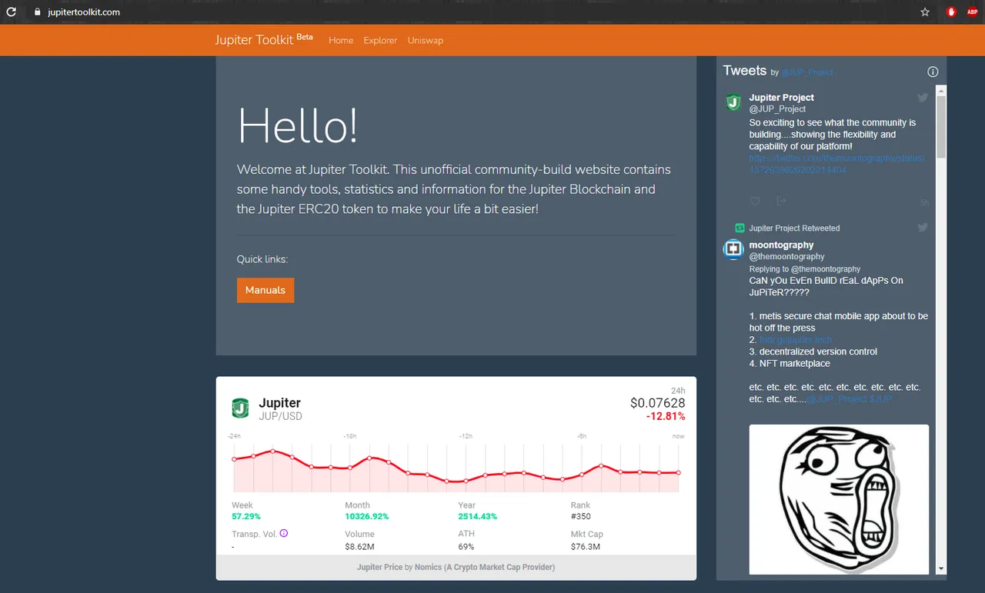The width and height of the screenshot is (985, 593).
Task: Click the green retweet icon
Action: 740,228
